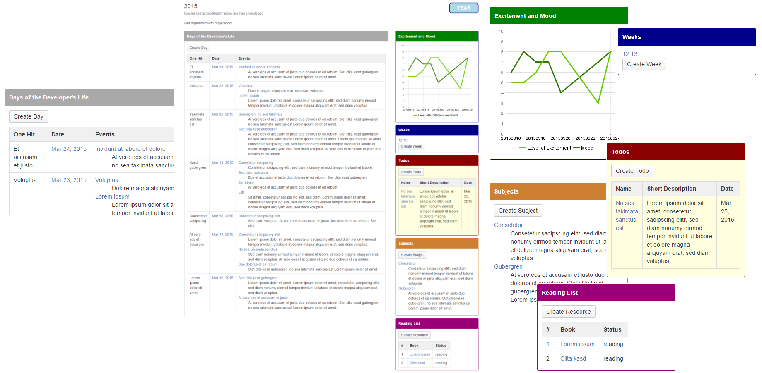Screen dimensions: 762x373
Task: Open the 'Elitr' event link
Action: [x=241, y=192]
